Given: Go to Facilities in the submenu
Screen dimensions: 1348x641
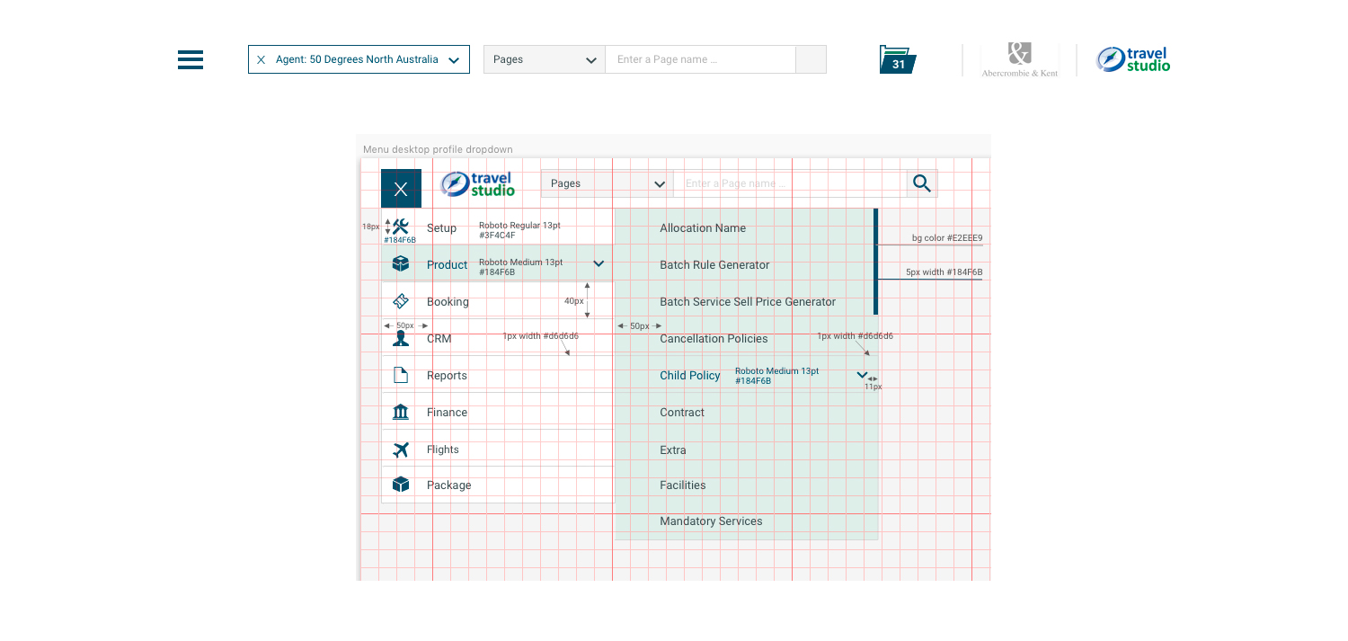Looking at the screenshot, I should pyautogui.click(x=683, y=485).
